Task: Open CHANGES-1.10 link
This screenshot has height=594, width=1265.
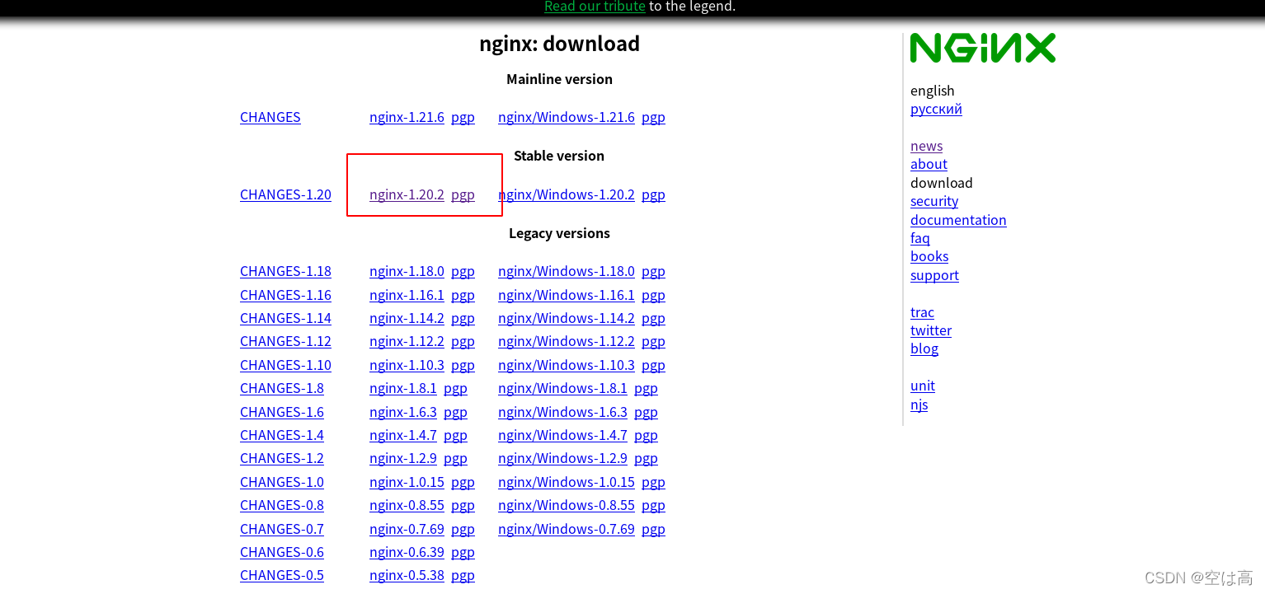Action: pyautogui.click(x=285, y=365)
